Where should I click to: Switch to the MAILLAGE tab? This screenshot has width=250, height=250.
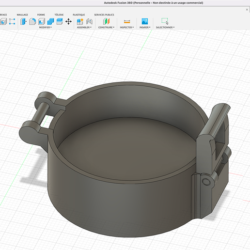point(22,15)
